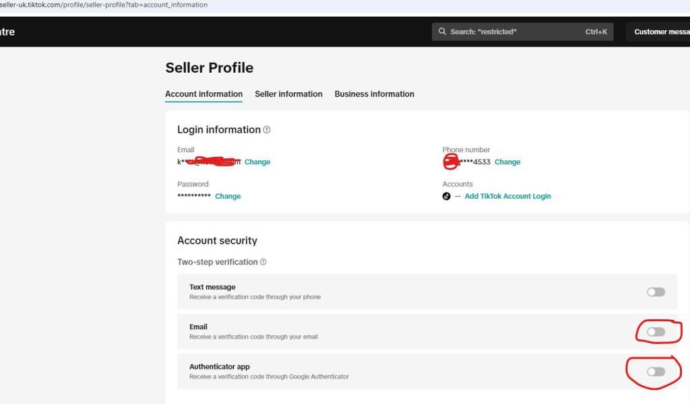Click the Seller Centre logo text at top left
This screenshot has height=404, width=690.
point(7,32)
